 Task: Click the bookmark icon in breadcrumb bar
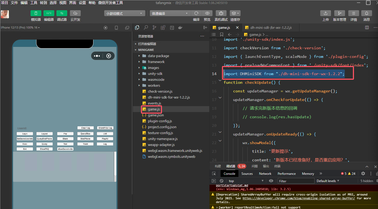coord(222,34)
